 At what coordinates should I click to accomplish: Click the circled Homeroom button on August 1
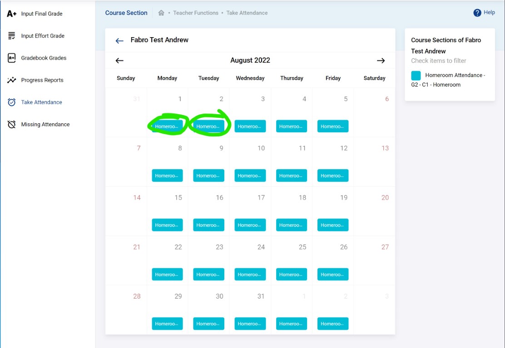point(167,126)
